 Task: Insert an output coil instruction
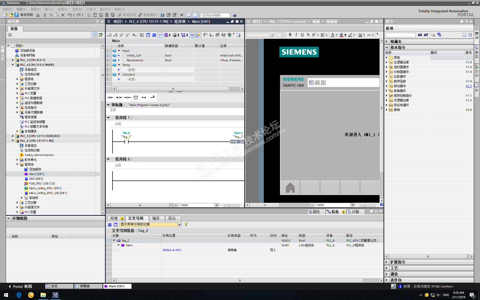pyautogui.click(x=127, y=97)
